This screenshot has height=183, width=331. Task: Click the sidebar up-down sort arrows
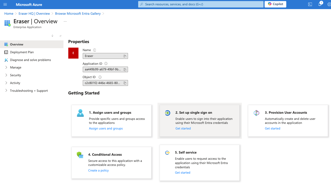tap(52, 36)
